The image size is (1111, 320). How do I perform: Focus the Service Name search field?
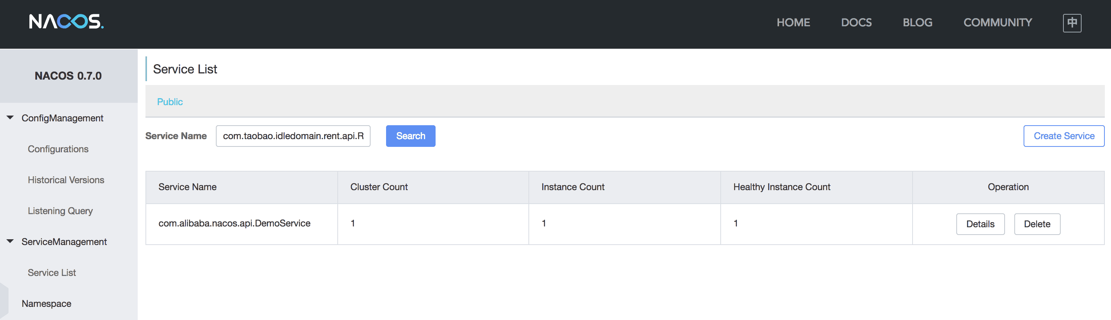pyautogui.click(x=293, y=136)
